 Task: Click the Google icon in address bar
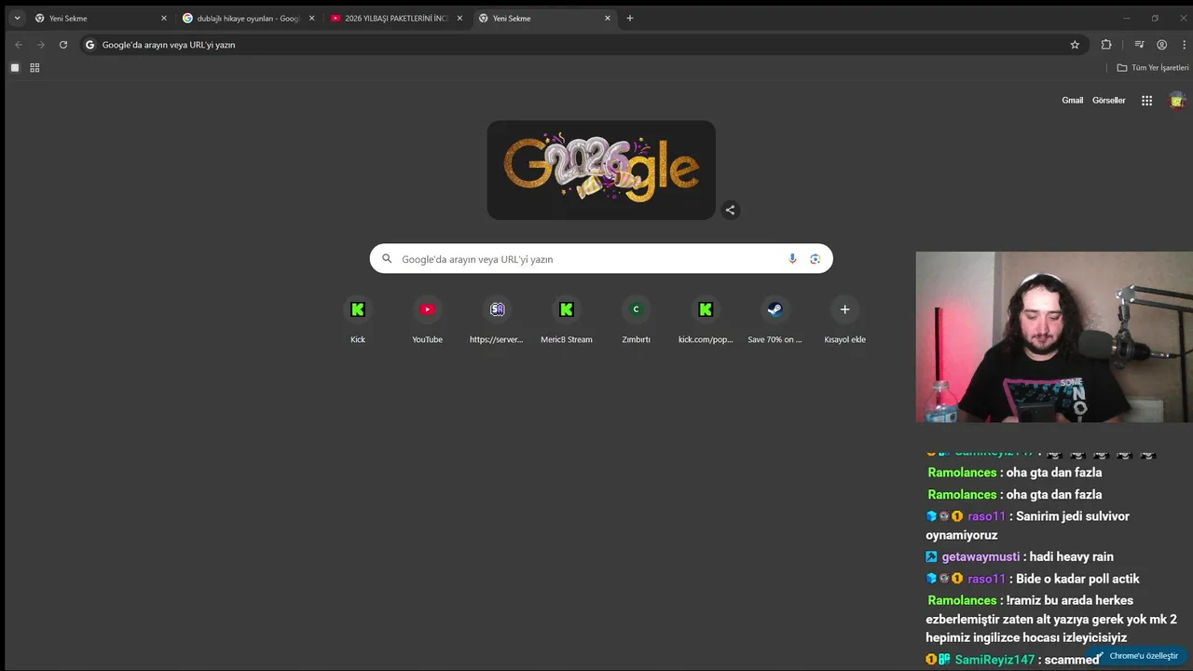[90, 45]
